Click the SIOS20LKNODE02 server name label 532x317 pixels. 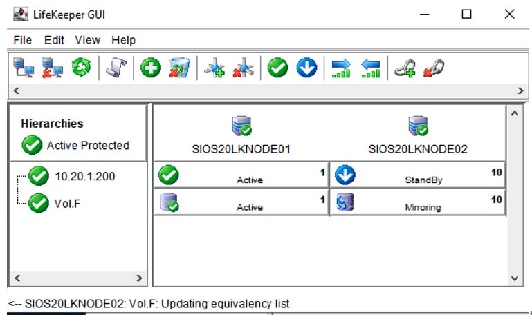(418, 149)
